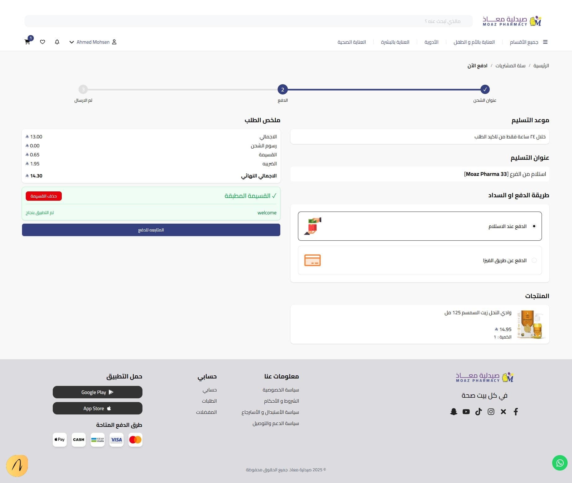
Task: Open the all categories hamburger menu
Action: [x=545, y=42]
